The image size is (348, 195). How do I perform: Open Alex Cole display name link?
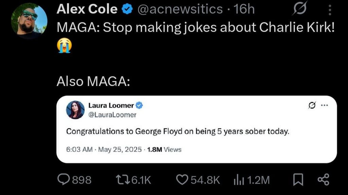click(87, 10)
